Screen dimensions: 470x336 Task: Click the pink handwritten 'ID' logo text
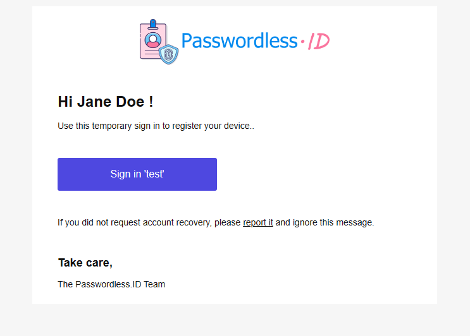pos(319,41)
